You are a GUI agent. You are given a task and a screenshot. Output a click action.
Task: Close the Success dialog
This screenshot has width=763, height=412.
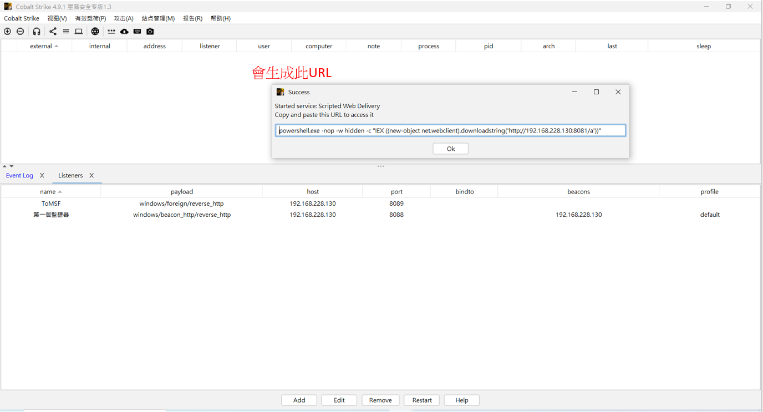coord(618,92)
